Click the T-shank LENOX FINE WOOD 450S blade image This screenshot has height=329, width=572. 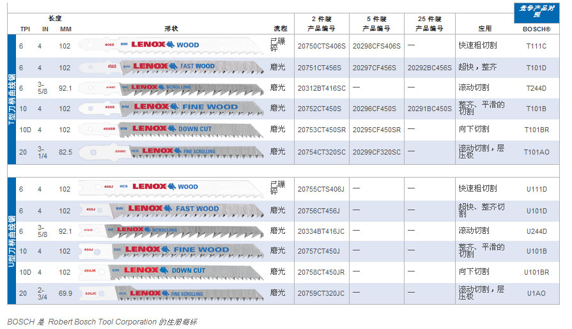pyautogui.click(x=171, y=109)
